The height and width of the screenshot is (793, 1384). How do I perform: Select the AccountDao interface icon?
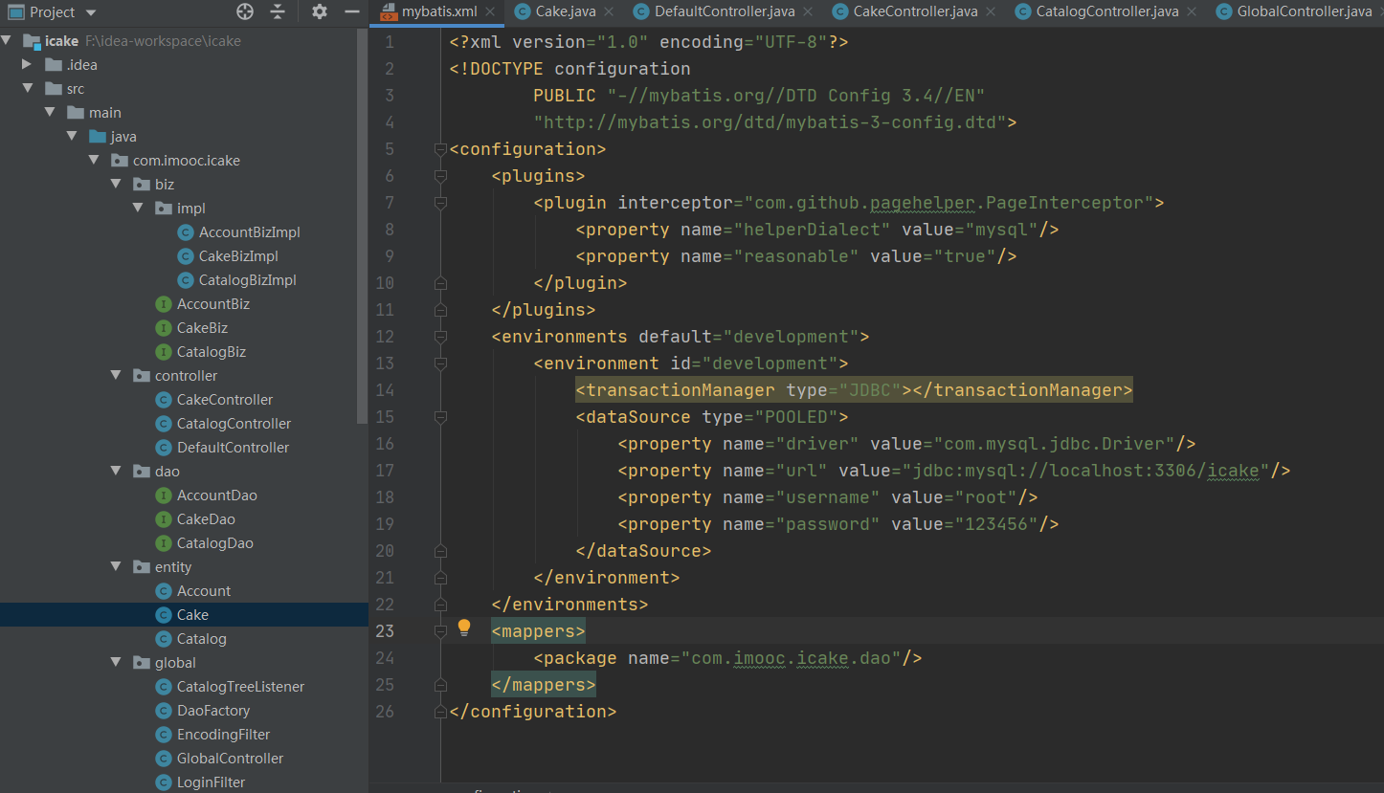[164, 496]
